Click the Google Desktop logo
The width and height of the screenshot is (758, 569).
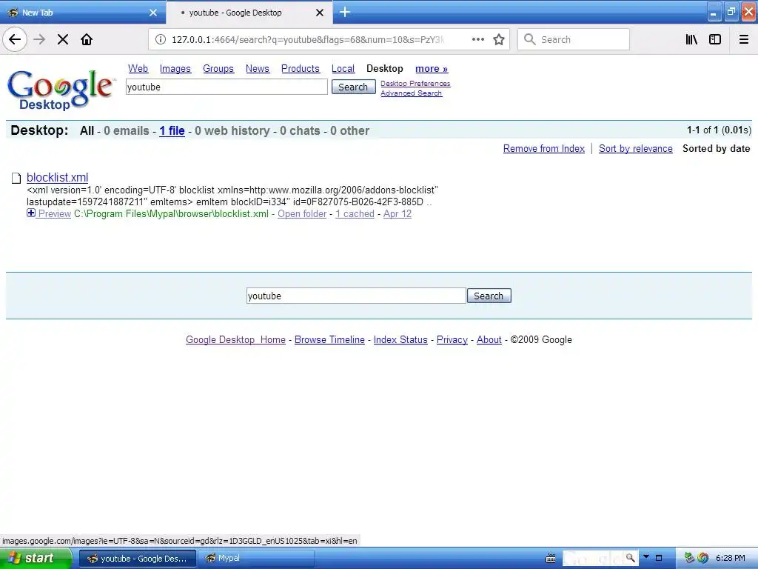61,90
